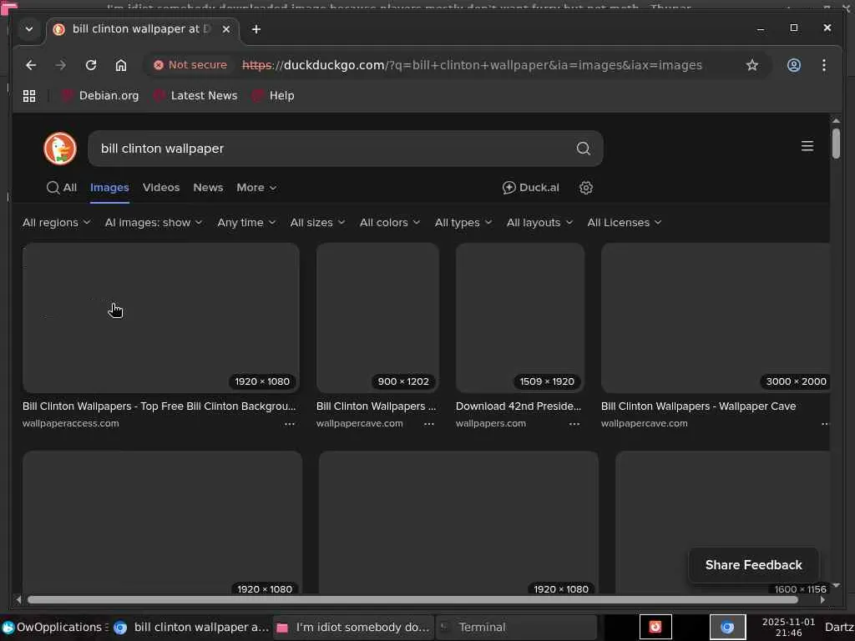Click the vertical scrollbar thumb
855x641 pixels.
836,144
